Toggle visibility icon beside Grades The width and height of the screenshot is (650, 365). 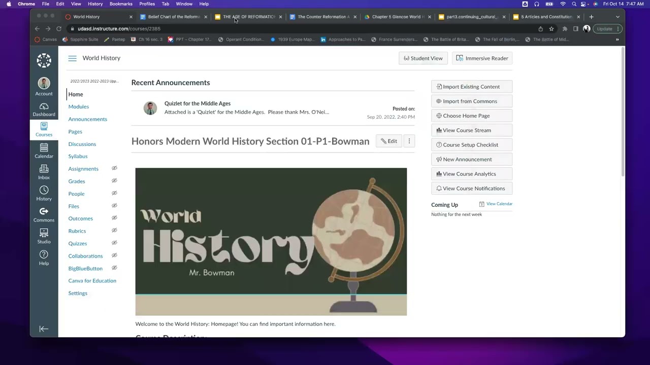[114, 181]
